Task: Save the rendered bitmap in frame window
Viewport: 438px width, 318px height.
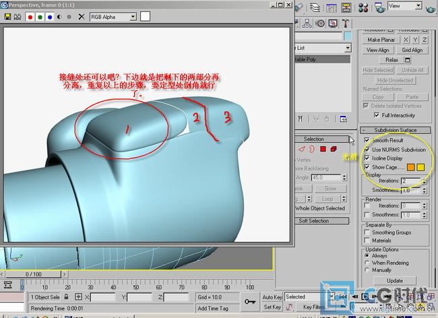Action: tap(7, 17)
